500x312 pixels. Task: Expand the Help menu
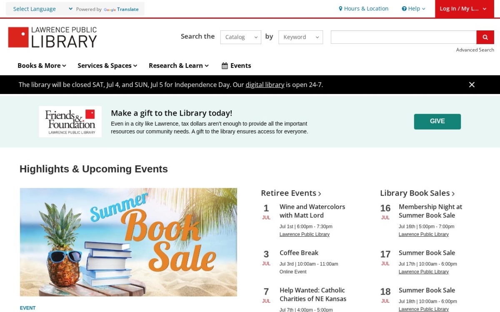click(413, 9)
